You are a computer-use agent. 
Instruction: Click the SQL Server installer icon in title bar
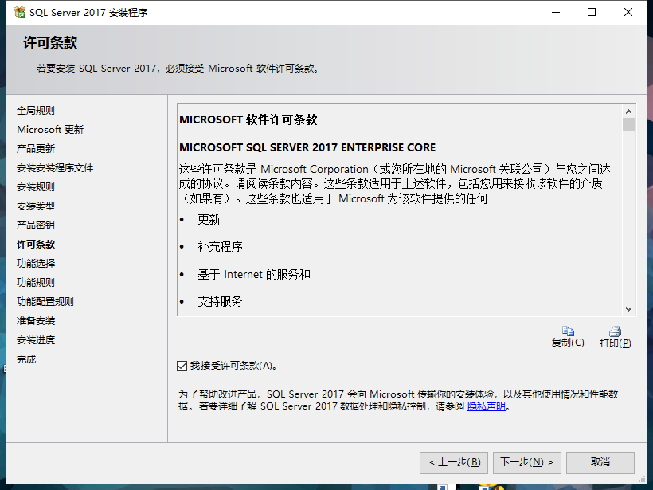[19, 13]
